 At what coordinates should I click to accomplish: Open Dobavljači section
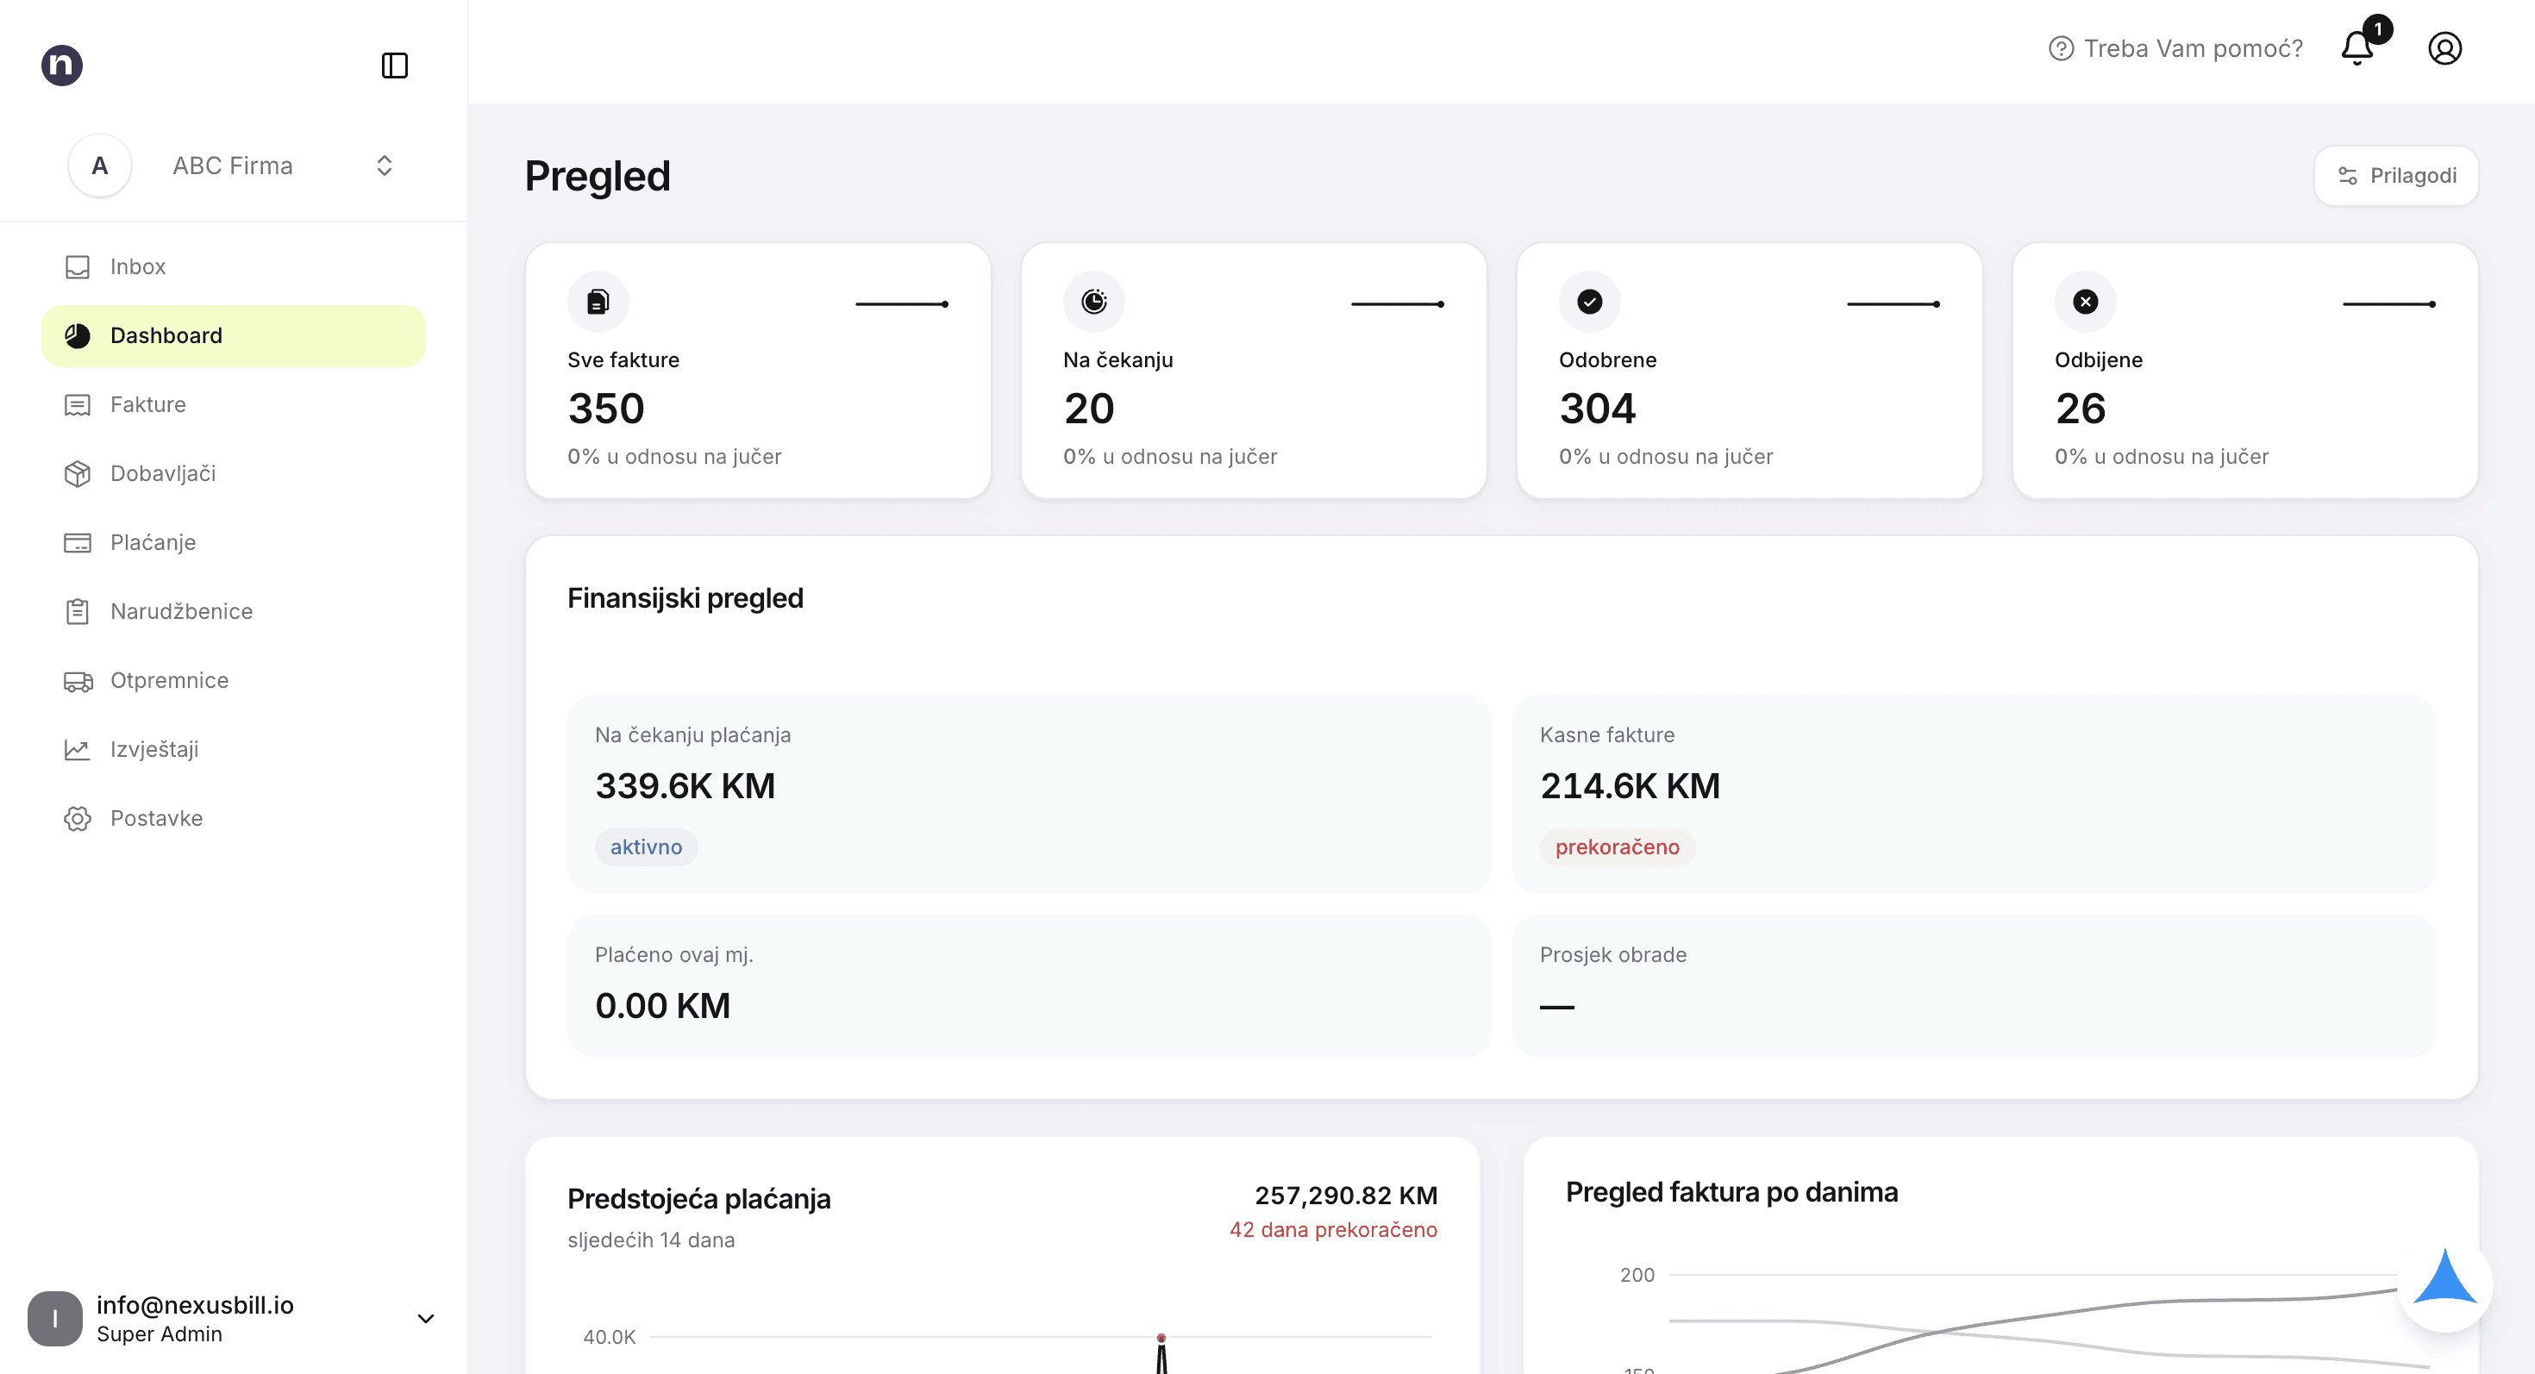233,473
